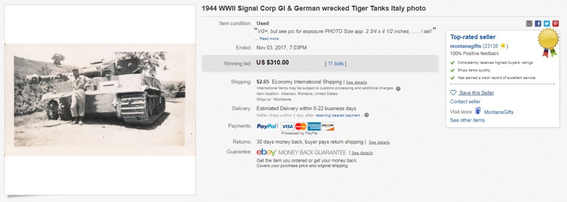Click the eBay Money Back Guarantee logo

(x=301, y=152)
